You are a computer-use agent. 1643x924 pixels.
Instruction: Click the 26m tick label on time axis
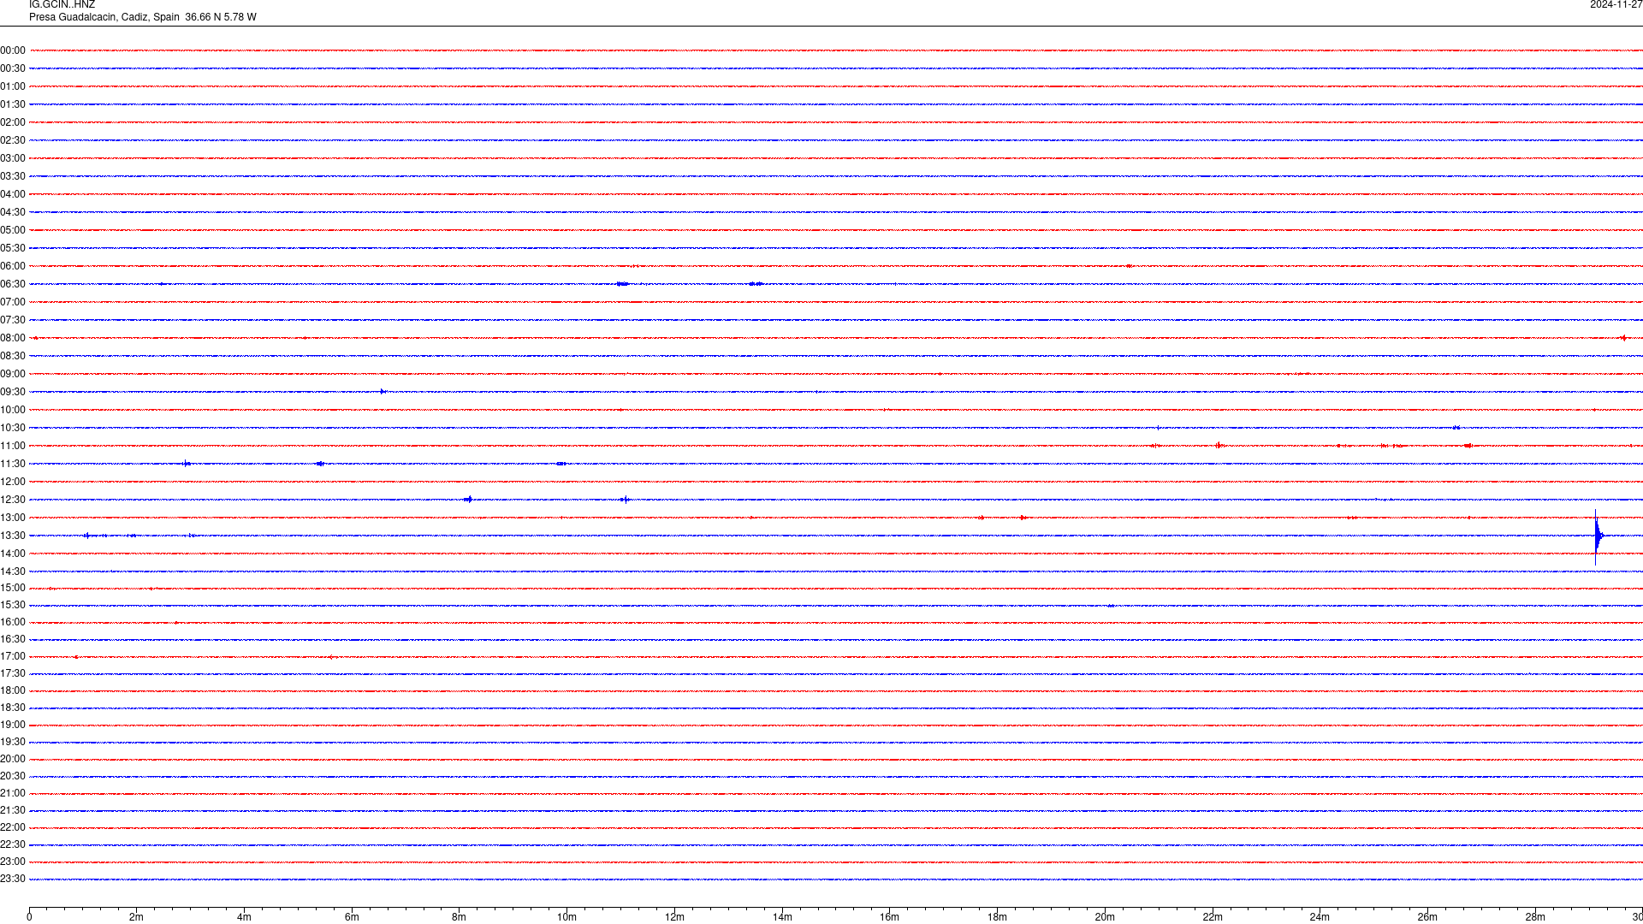coord(1427,917)
